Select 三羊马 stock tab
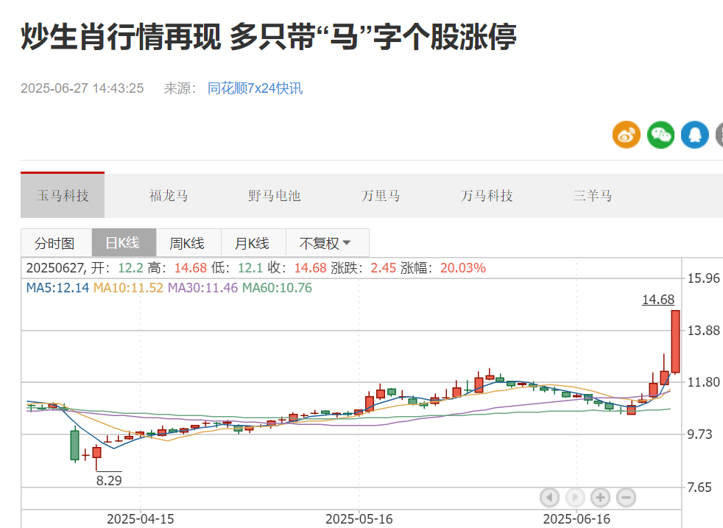The height and width of the screenshot is (528, 723). point(593,196)
